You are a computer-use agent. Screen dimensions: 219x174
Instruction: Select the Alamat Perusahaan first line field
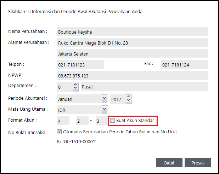133,43
